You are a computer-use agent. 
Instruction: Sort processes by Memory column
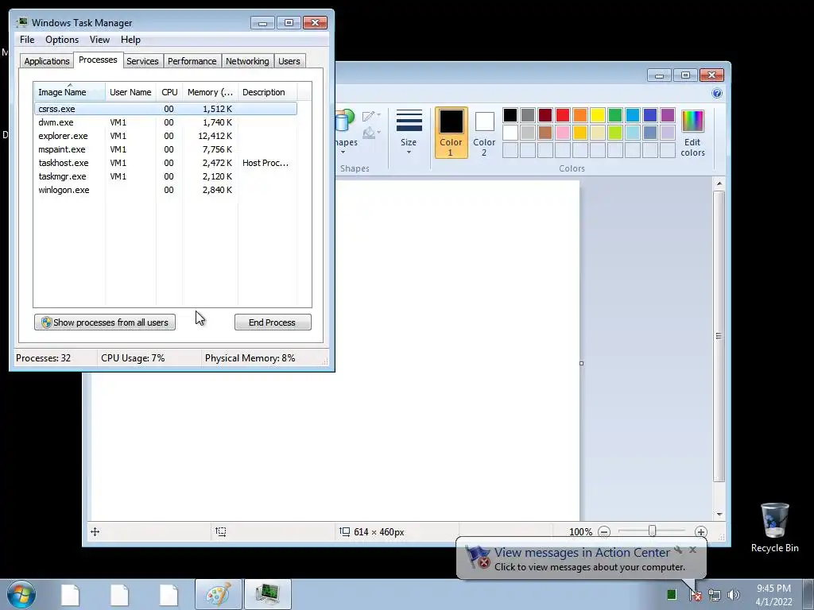(x=210, y=92)
